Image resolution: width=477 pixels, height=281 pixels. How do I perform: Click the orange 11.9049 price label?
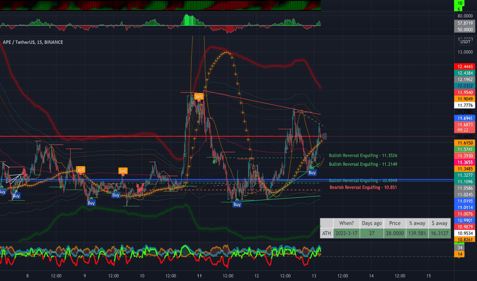pos(465,99)
